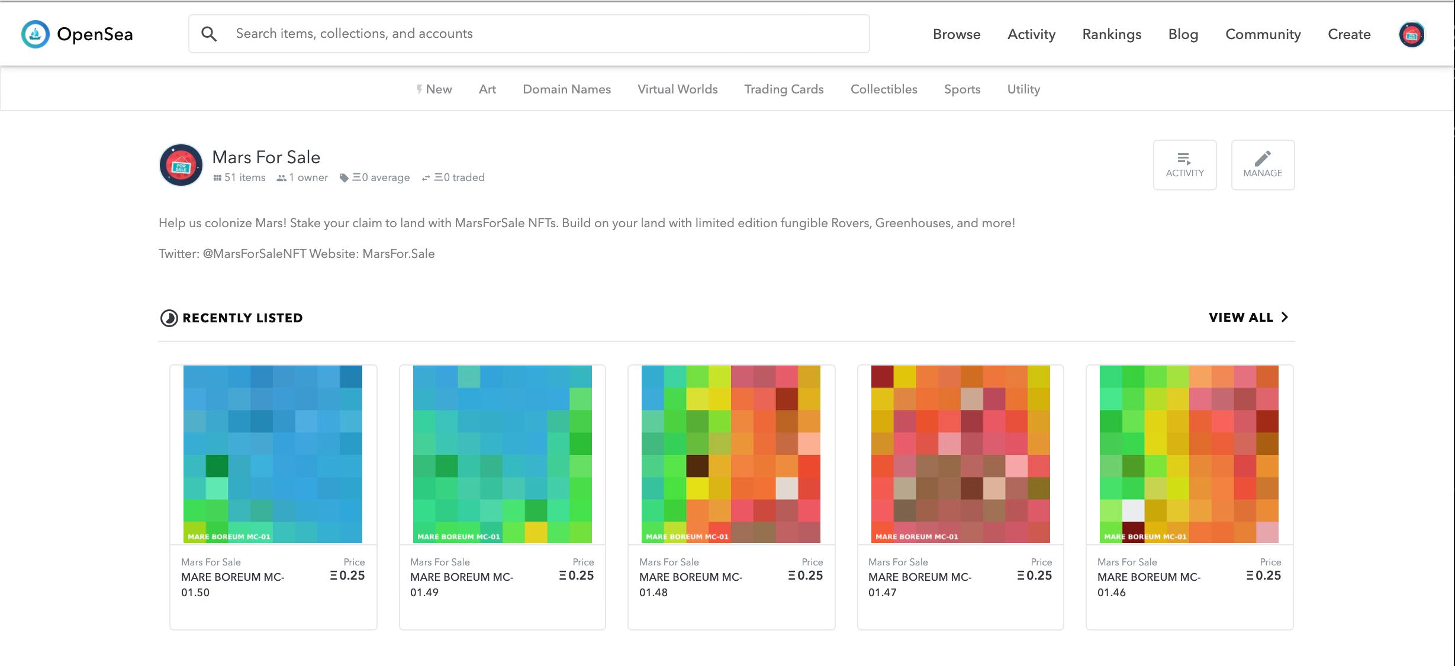The height and width of the screenshot is (666, 1455).
Task: Open the Community menu
Action: pos(1263,34)
